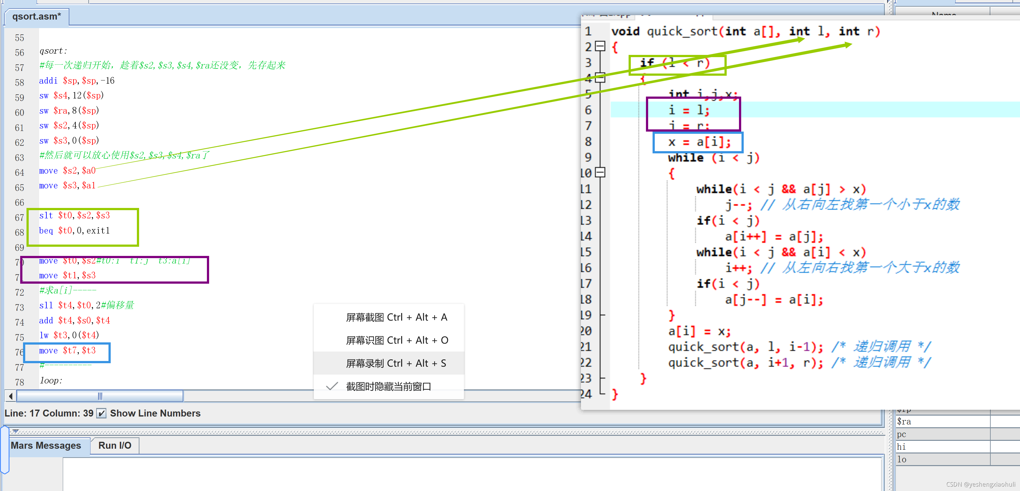Click the 'move $s3,$a1' instruction line
This screenshot has height=491, width=1020.
coord(67,186)
